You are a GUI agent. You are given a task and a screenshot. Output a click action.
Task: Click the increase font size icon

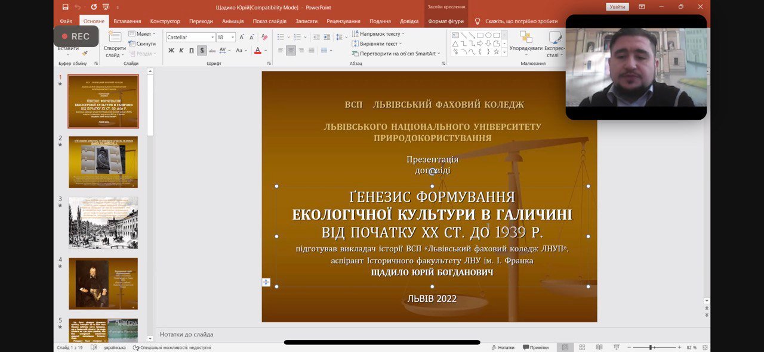(242, 37)
